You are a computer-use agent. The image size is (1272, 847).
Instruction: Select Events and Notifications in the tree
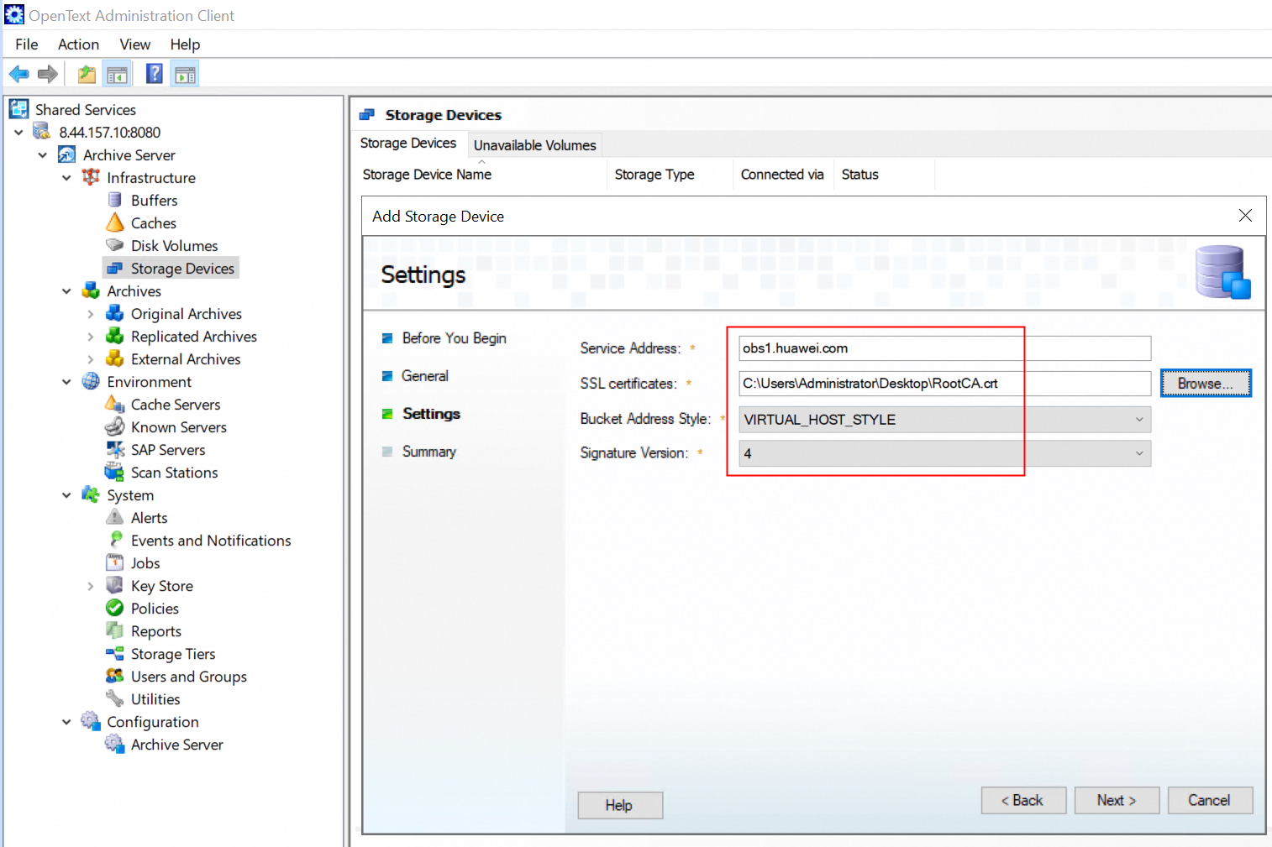point(211,541)
